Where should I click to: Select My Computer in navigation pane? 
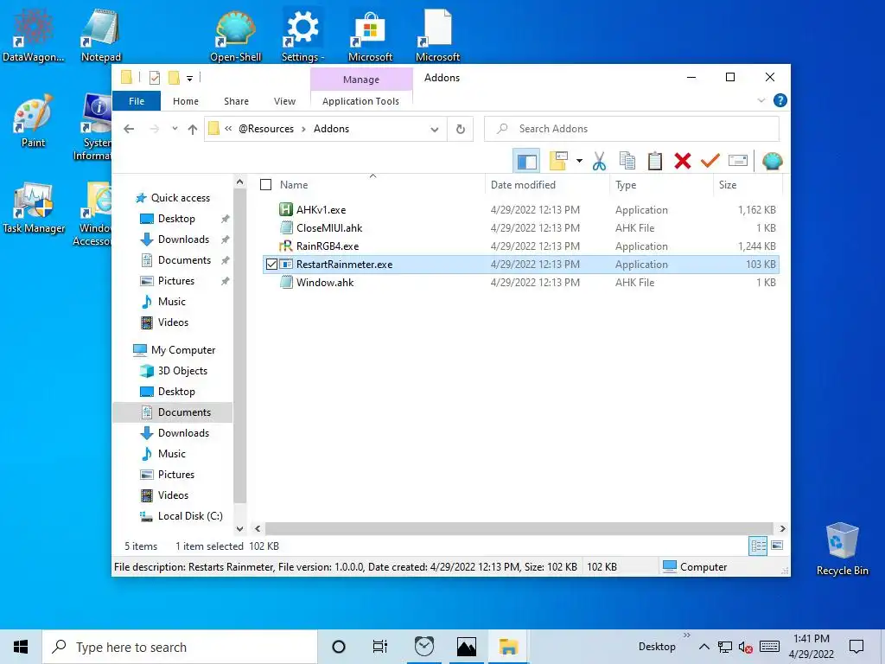point(174,350)
